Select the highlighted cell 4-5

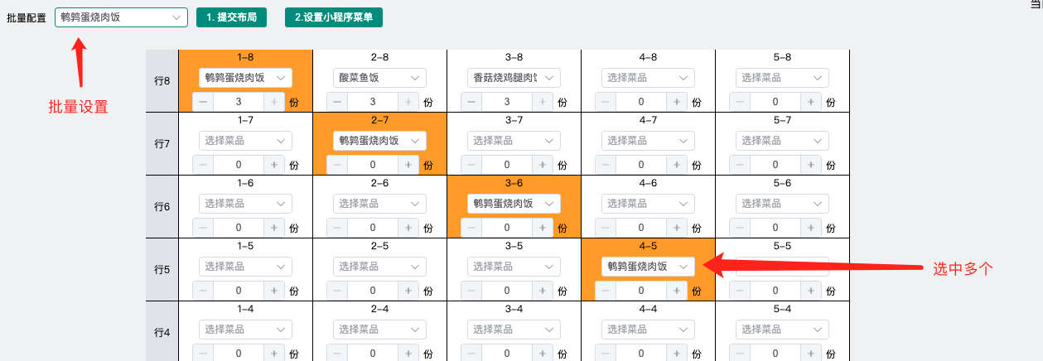648,270
